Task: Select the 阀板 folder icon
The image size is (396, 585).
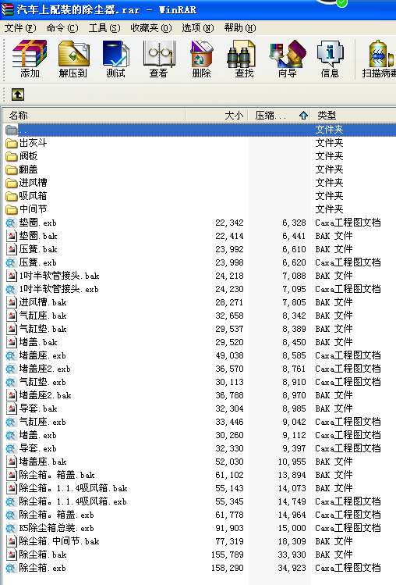Action: (12, 156)
